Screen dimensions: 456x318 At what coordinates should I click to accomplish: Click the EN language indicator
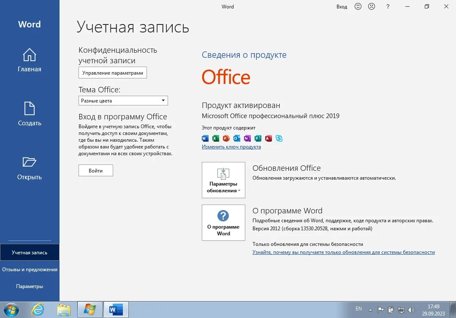(x=358, y=309)
